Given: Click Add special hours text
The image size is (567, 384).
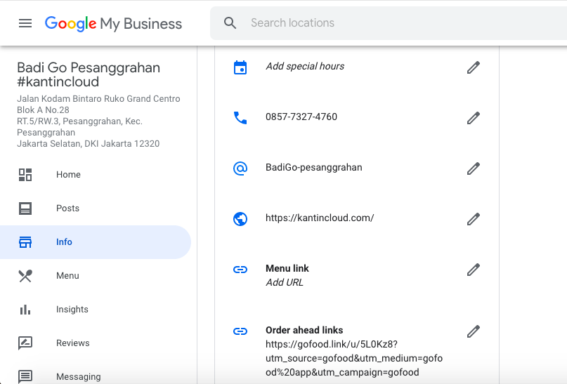Looking at the screenshot, I should pyautogui.click(x=305, y=67).
